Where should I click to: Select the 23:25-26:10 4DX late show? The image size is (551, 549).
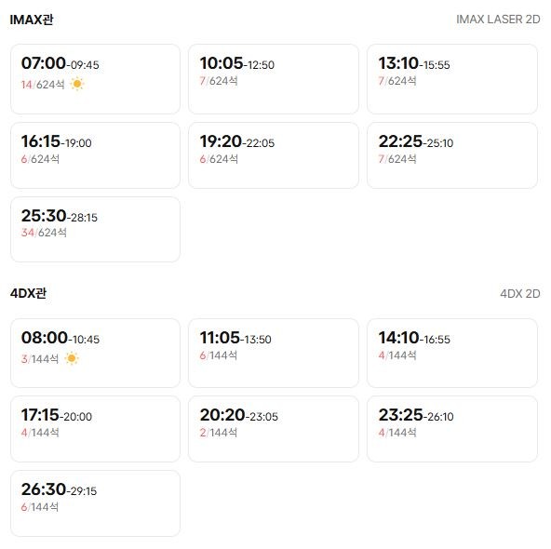point(452,429)
